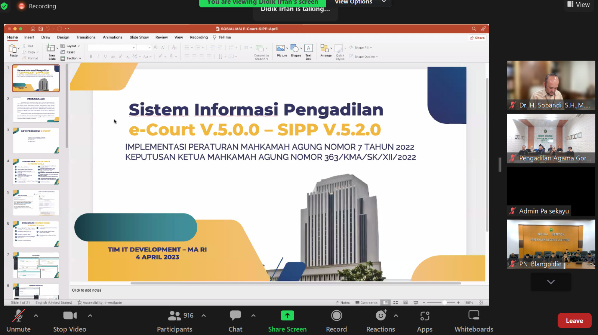Open the Participants list

[x=175, y=316]
